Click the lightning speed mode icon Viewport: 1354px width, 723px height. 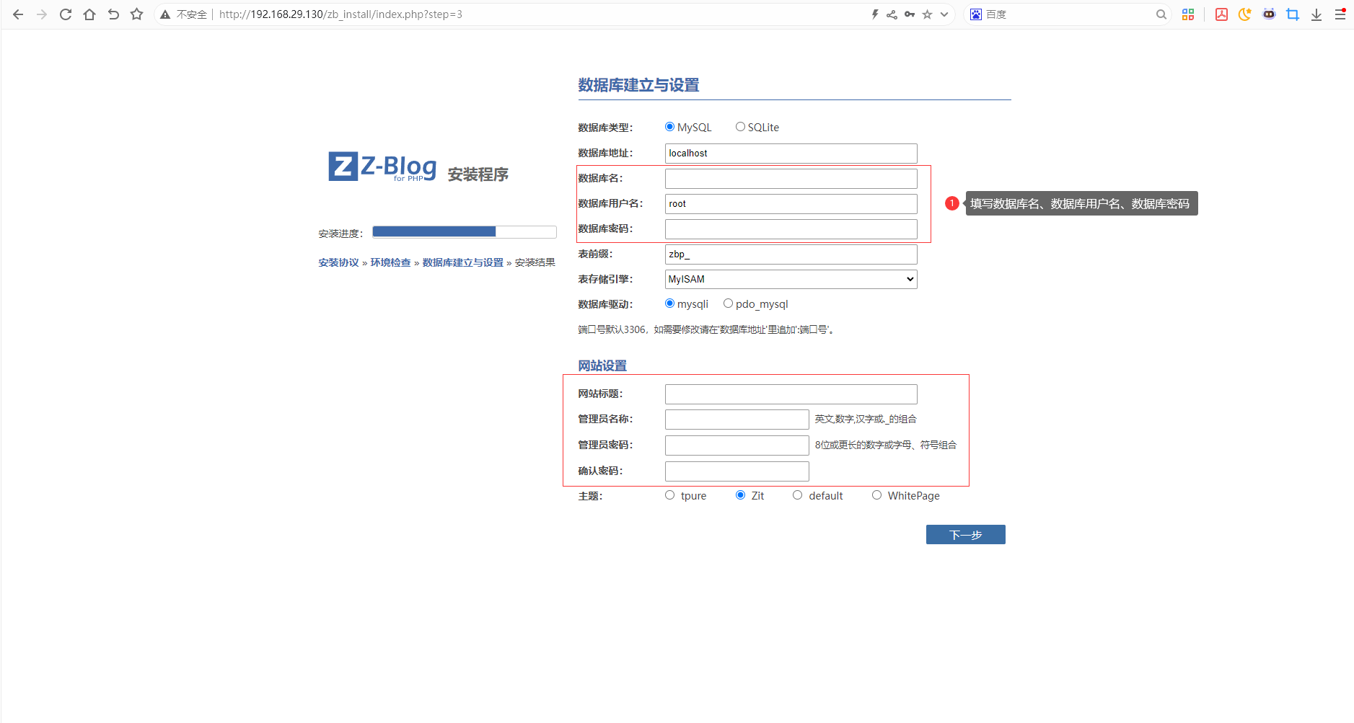(x=875, y=14)
